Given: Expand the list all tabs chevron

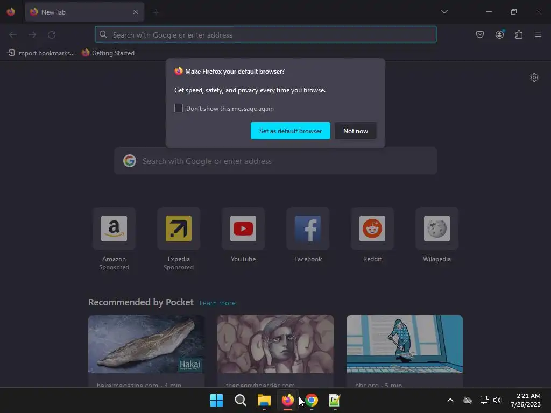Looking at the screenshot, I should tap(444, 12).
